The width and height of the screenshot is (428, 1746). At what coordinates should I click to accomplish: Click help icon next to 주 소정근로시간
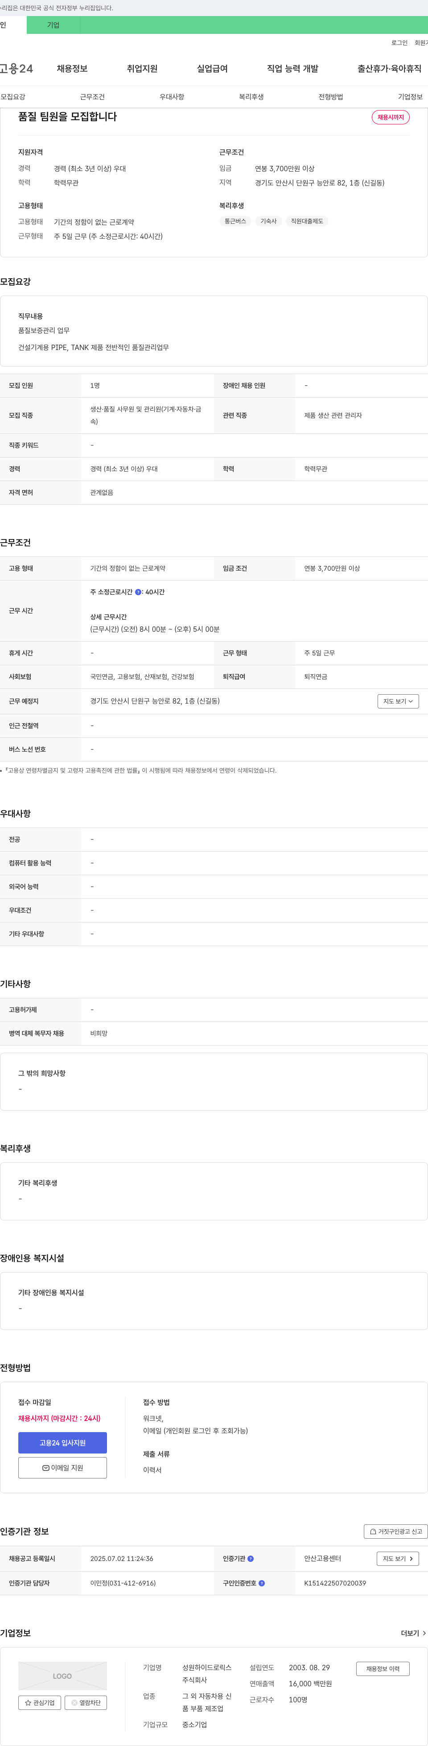[138, 593]
